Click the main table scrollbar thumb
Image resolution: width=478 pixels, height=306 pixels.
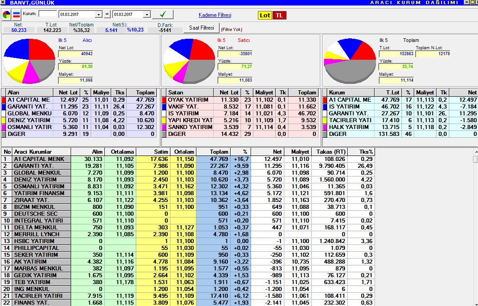pyautogui.click(x=476, y=159)
